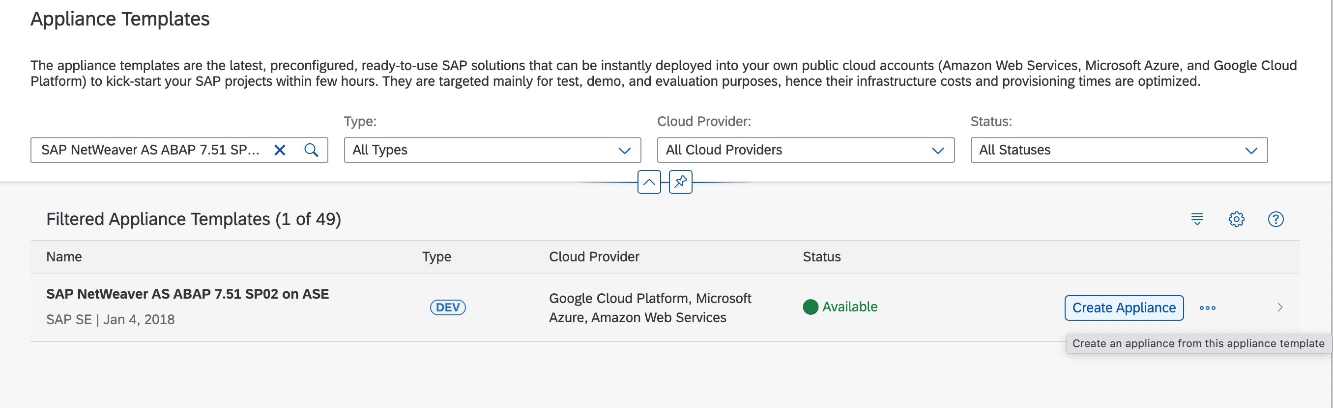Click into the template search box
Viewport: 1333px width, 408px height.
click(150, 150)
